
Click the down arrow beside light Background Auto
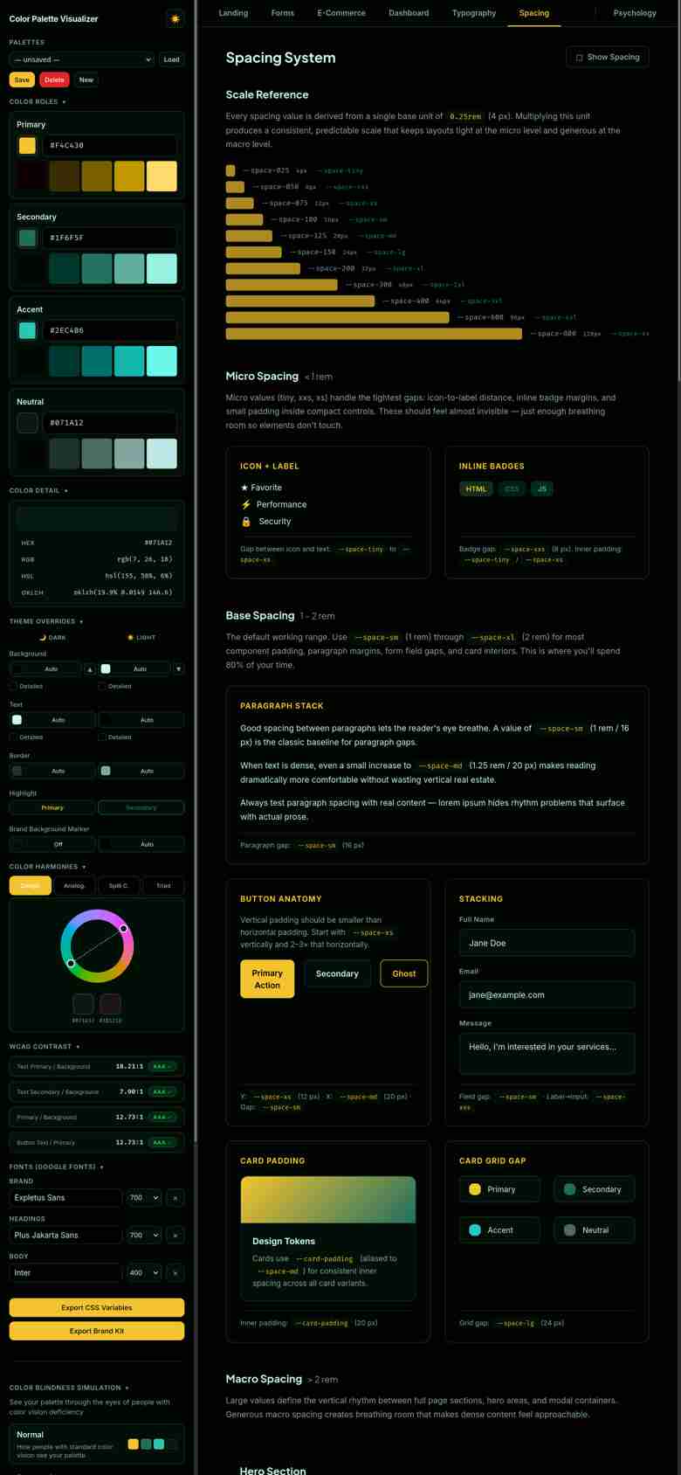tap(178, 668)
